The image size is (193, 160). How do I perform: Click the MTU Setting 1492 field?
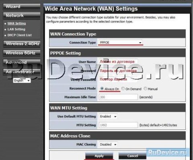[x=118, y=125]
